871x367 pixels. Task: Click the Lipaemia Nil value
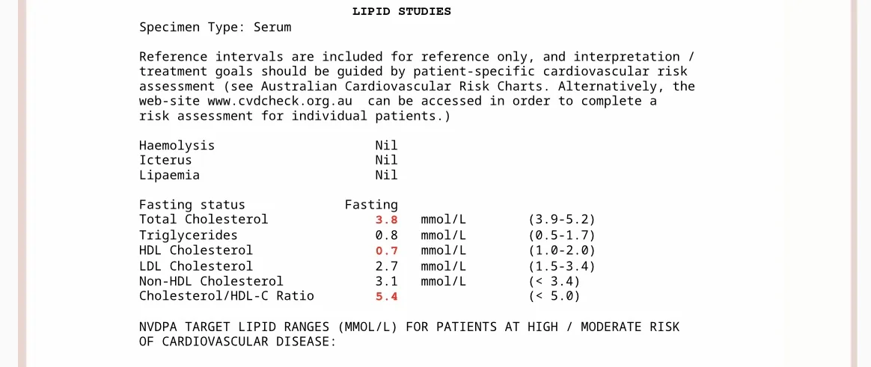[x=387, y=176]
